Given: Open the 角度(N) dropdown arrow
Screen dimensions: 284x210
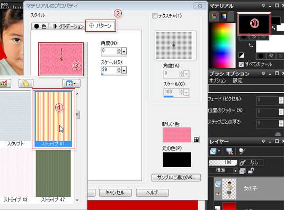Looking at the screenshot, I should click(x=123, y=51).
